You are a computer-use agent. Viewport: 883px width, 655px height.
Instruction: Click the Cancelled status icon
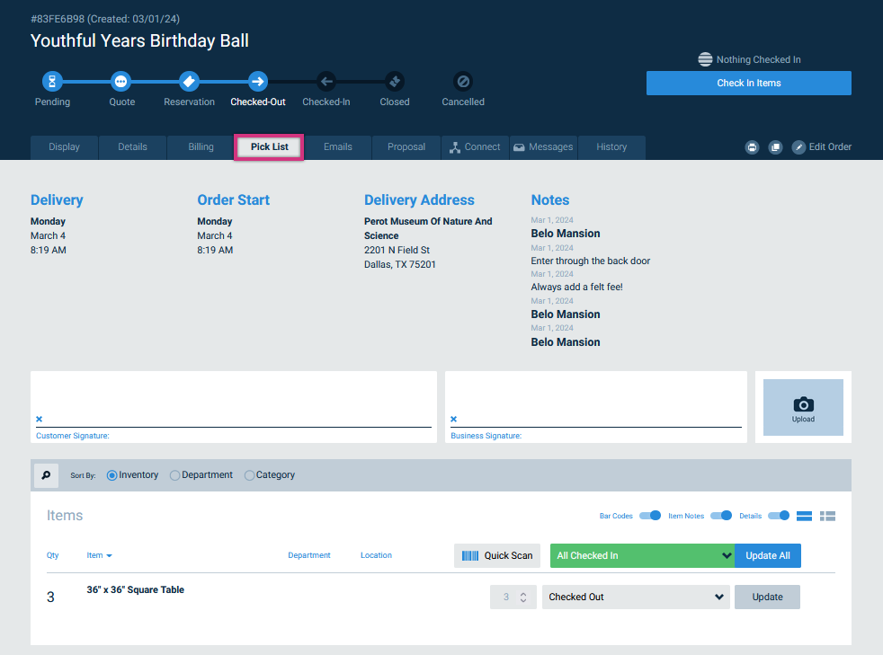(x=463, y=82)
